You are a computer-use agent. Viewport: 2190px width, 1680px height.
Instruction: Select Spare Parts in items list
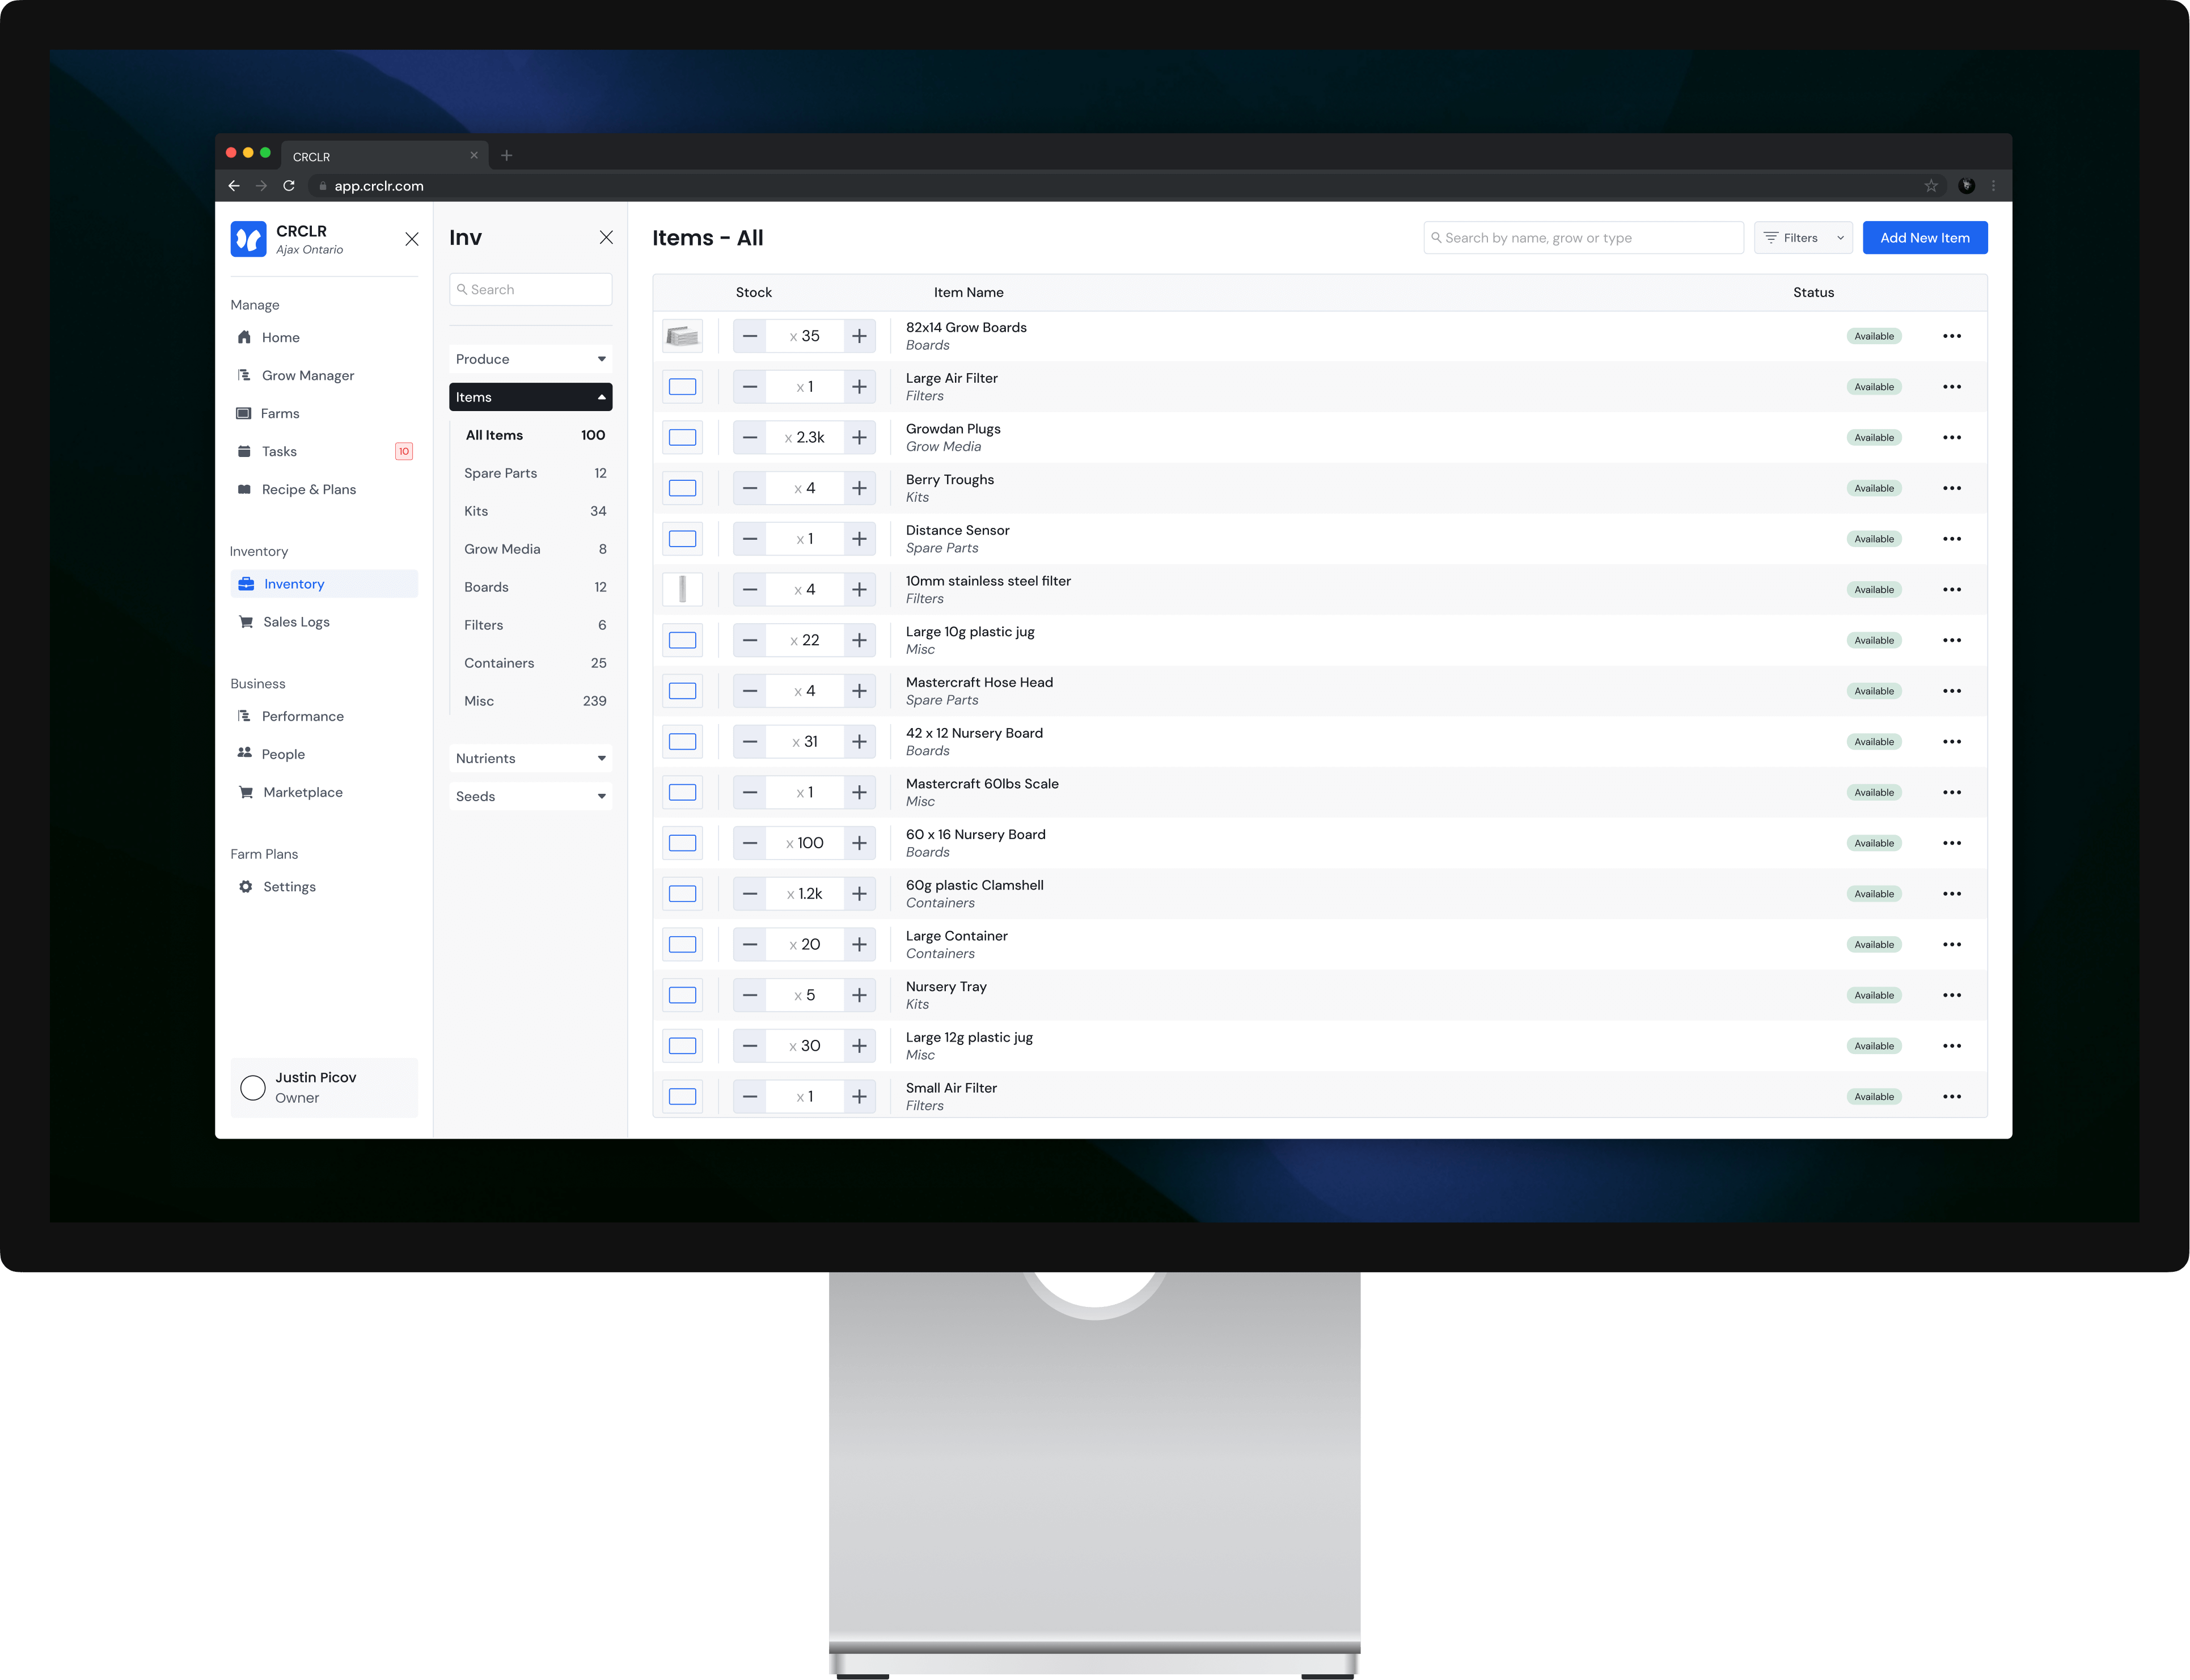point(500,473)
